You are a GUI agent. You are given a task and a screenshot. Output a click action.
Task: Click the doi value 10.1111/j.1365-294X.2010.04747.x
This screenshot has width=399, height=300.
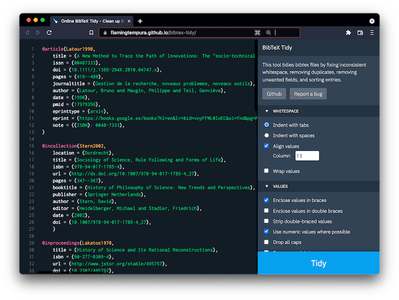click(114, 70)
